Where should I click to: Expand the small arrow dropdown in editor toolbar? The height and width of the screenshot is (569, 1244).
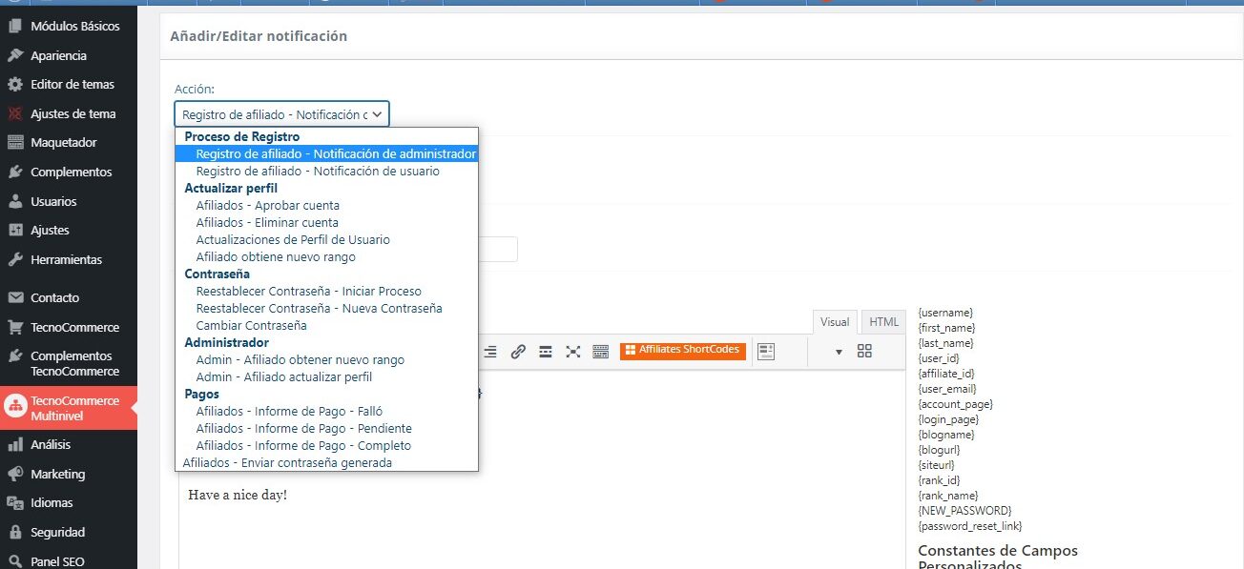coord(839,352)
